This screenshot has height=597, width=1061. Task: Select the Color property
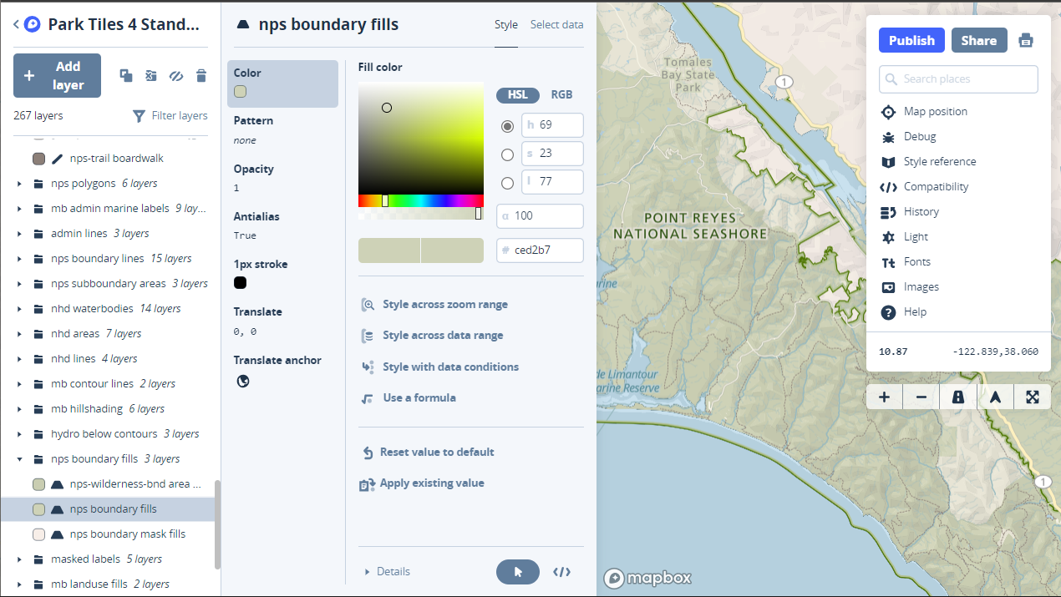coord(282,83)
